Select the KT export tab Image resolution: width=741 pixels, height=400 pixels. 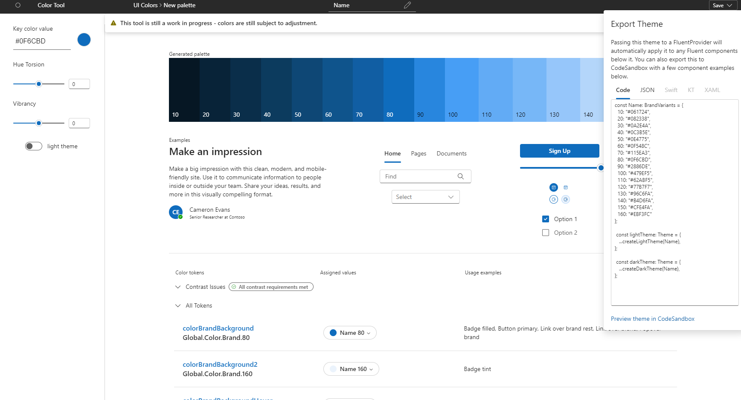(691, 90)
